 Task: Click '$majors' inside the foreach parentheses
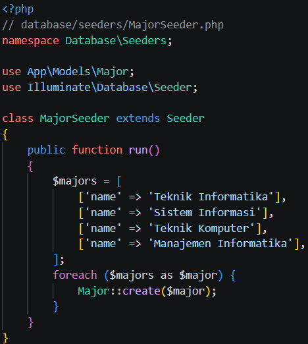pos(132,275)
